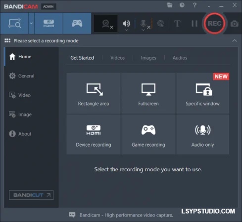
Task: Select the HDMI device recording mode in toolbar
Action: click(x=48, y=23)
